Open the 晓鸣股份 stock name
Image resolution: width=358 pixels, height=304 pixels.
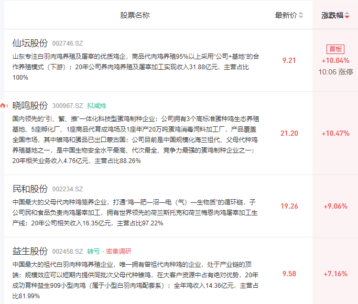pos(30,105)
